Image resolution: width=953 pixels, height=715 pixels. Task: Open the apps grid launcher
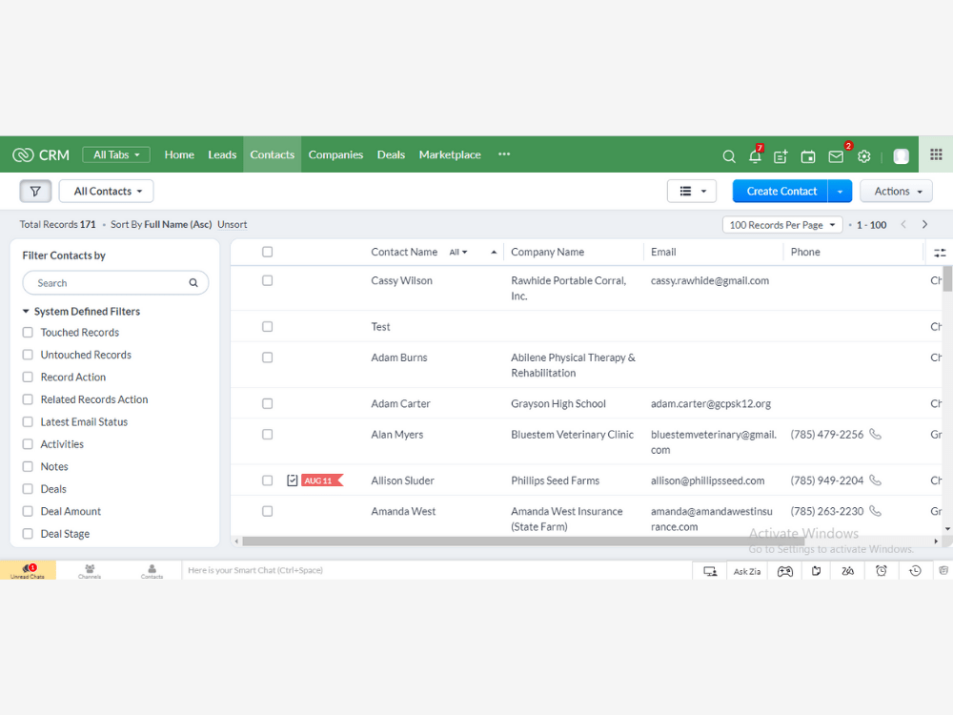point(936,154)
